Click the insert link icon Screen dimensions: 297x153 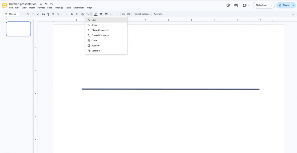coord(123,14)
